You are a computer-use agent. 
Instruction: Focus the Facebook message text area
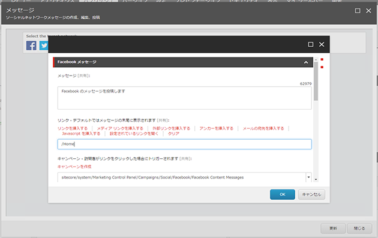pyautogui.click(x=184, y=98)
